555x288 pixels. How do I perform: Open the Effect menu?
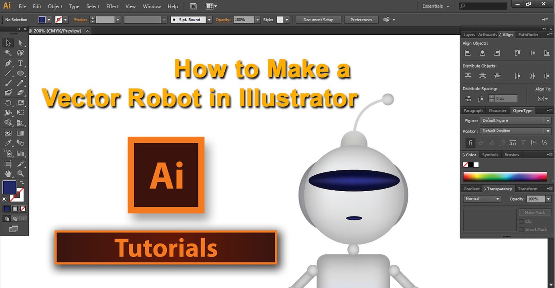coord(113,6)
